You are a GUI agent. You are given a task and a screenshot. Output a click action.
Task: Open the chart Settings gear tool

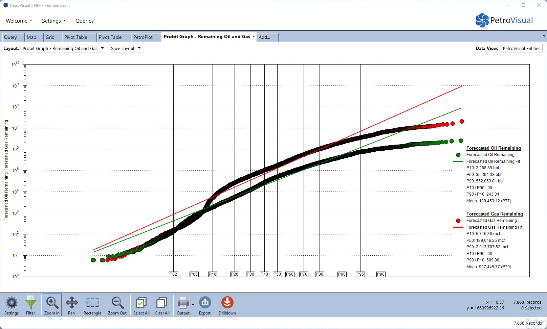click(x=12, y=305)
